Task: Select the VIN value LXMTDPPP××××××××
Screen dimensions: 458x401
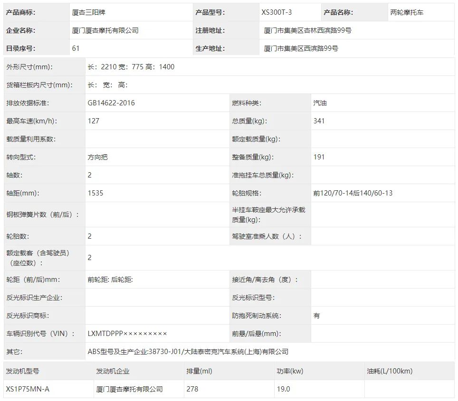Action: (127, 334)
